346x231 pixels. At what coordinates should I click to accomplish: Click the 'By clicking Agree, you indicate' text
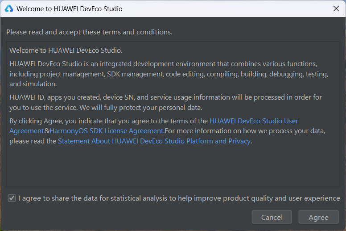[108, 121]
